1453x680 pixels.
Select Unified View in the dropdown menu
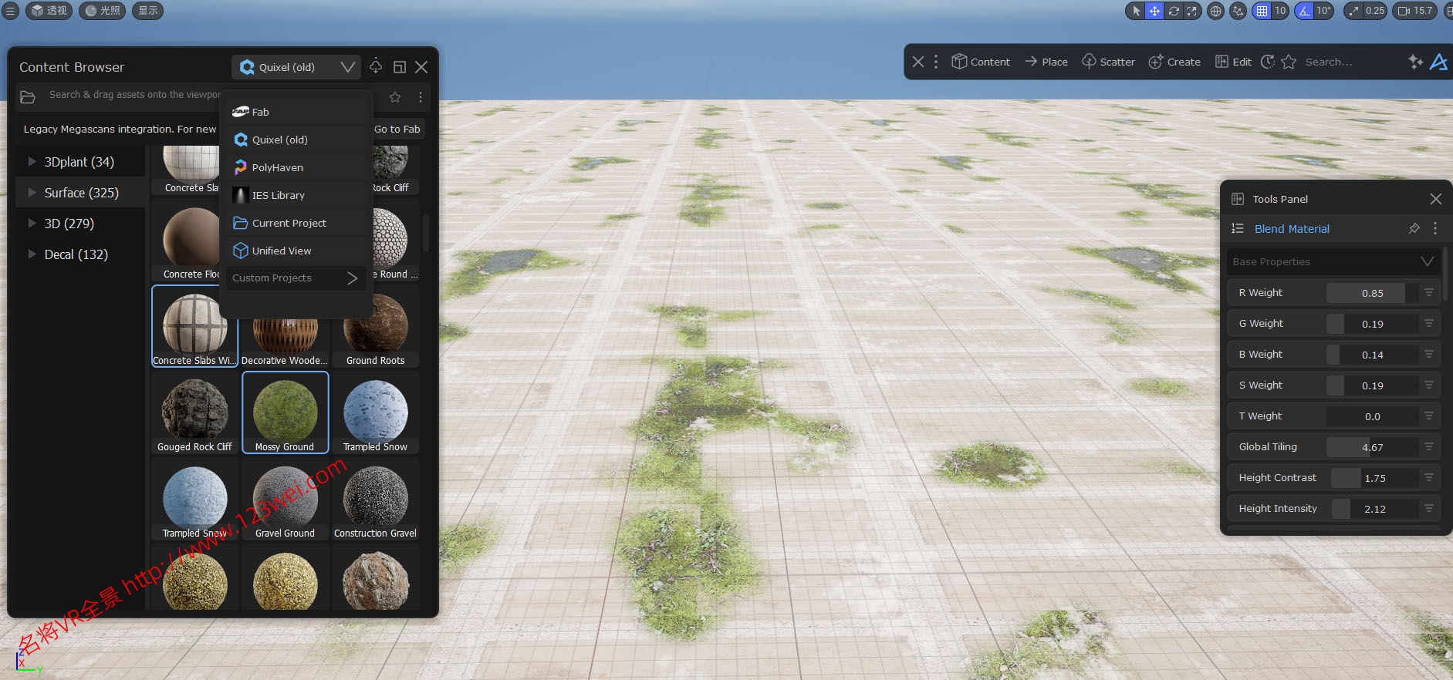(x=282, y=251)
